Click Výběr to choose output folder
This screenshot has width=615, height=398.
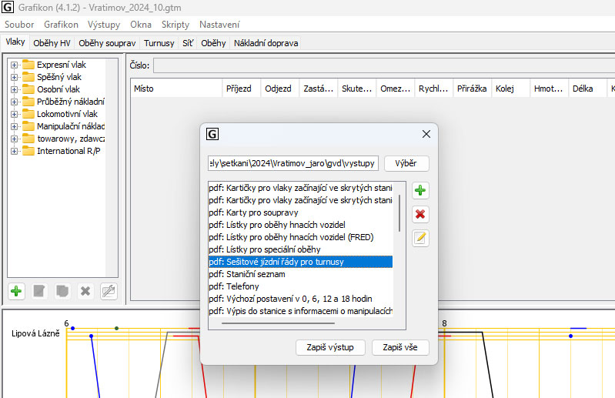pyautogui.click(x=406, y=163)
